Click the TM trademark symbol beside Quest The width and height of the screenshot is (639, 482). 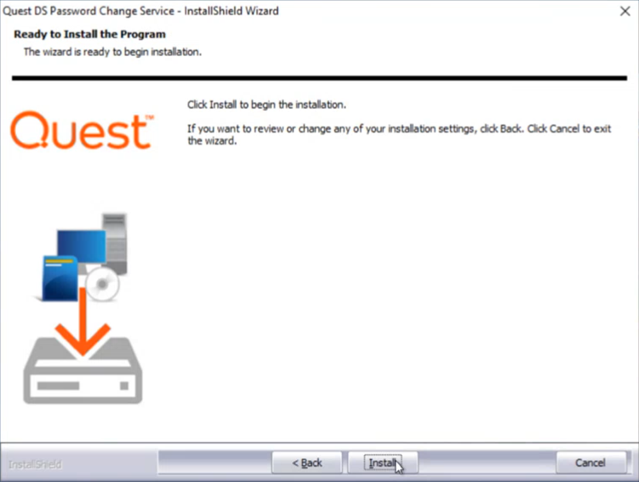pos(149,117)
